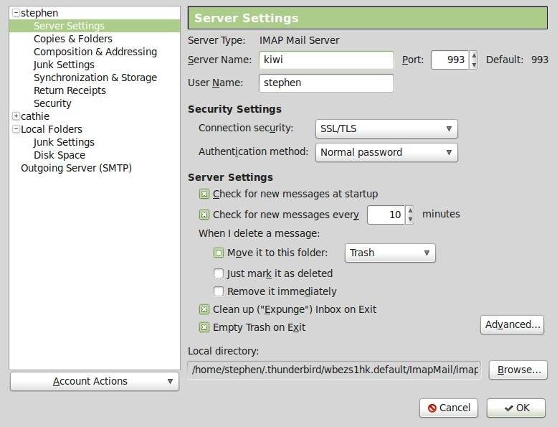Collapse the stephen account tree
The width and height of the screenshot is (557, 427).
(16, 13)
